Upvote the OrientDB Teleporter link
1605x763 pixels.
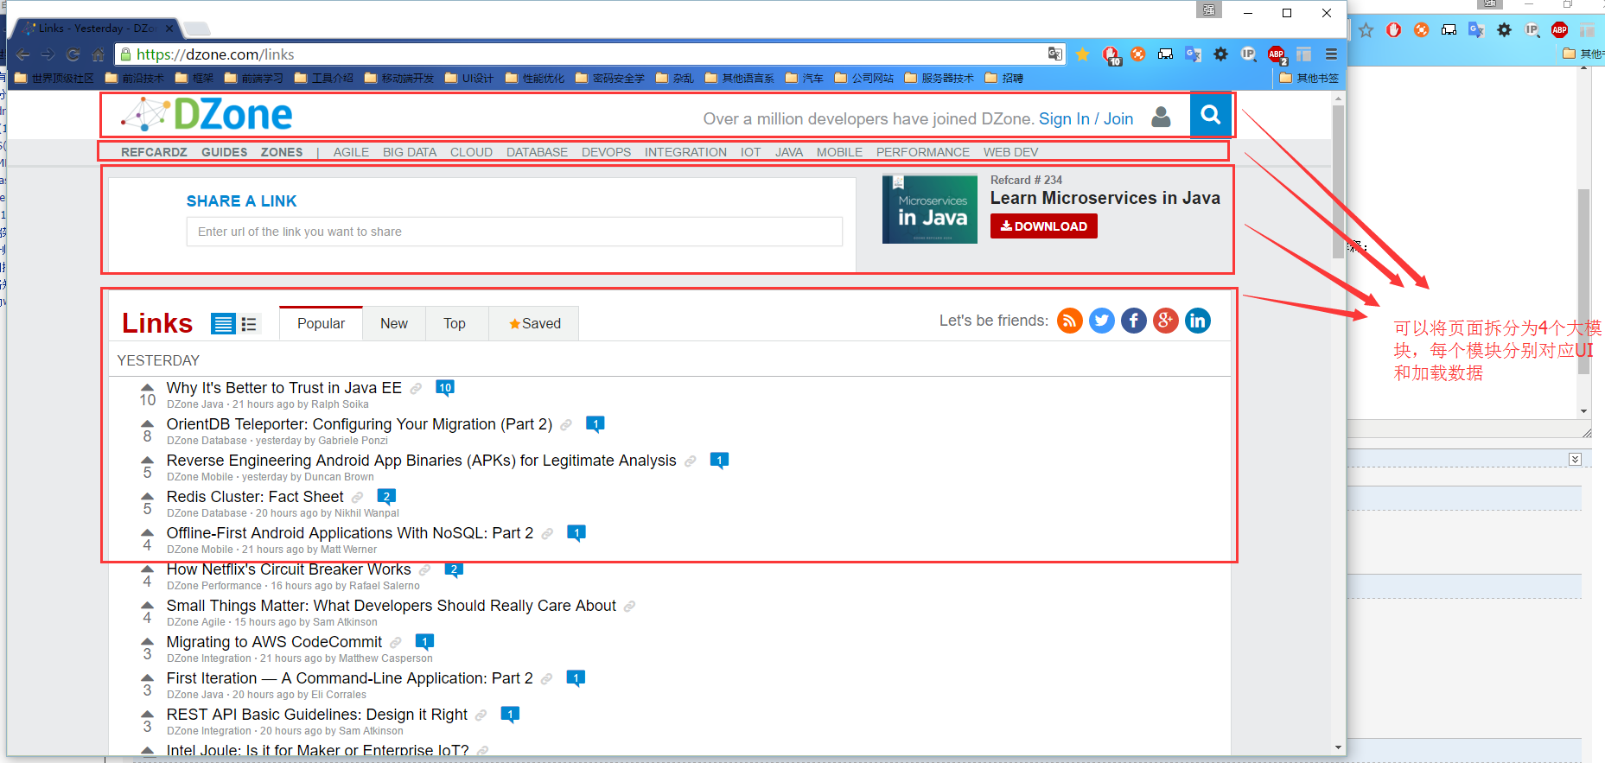point(148,424)
